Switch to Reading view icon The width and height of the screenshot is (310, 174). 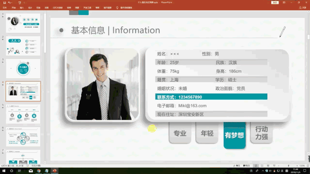point(268,166)
